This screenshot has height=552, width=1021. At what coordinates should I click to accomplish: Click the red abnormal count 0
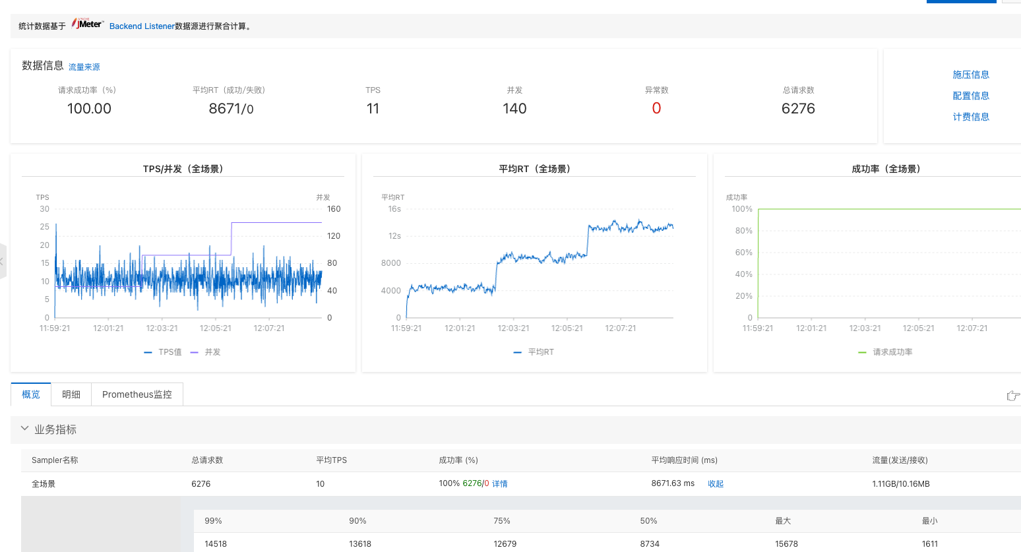656,109
